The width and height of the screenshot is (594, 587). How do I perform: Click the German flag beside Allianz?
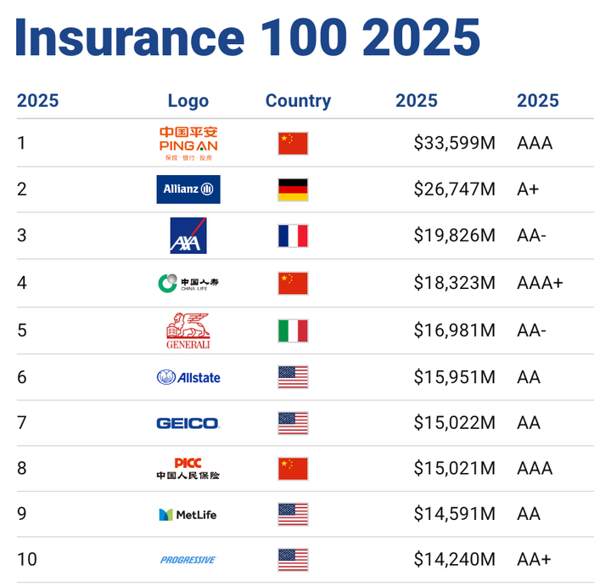point(293,189)
